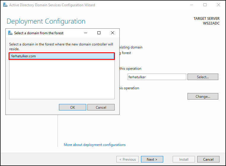226x166 pixels.
Task: Minimize the Select a domain dialog
Action: pos(86,33)
